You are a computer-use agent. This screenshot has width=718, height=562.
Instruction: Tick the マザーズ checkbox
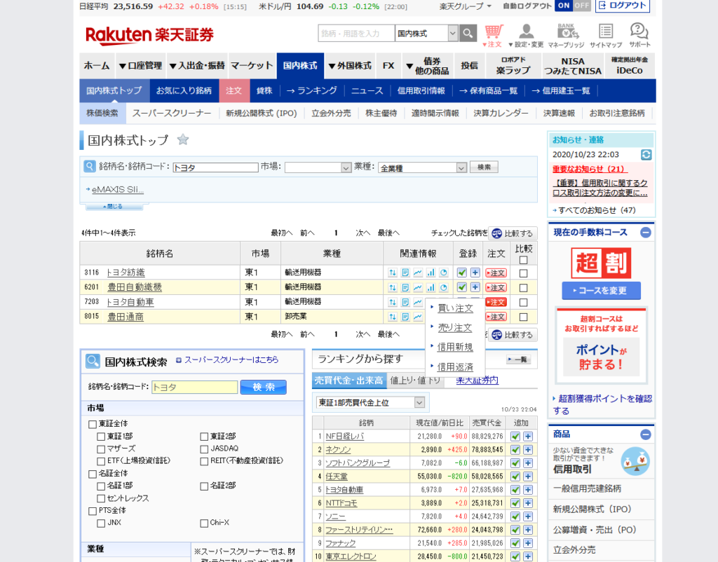coord(101,449)
